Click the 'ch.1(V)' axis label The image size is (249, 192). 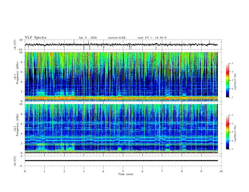[x=15, y=45]
